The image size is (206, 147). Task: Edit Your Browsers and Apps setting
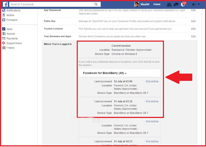[x=193, y=37]
